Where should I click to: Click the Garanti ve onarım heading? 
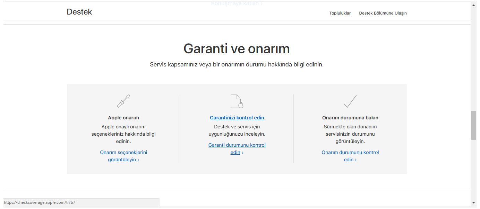(237, 49)
